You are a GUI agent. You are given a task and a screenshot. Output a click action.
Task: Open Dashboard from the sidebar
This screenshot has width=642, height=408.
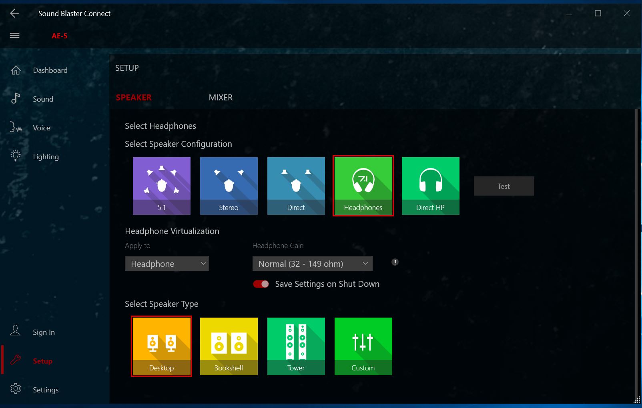(x=50, y=70)
